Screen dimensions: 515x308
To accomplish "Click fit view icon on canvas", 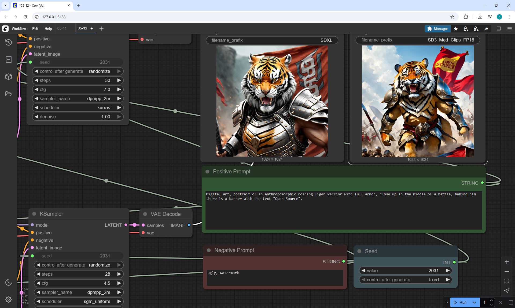I will [x=507, y=281].
